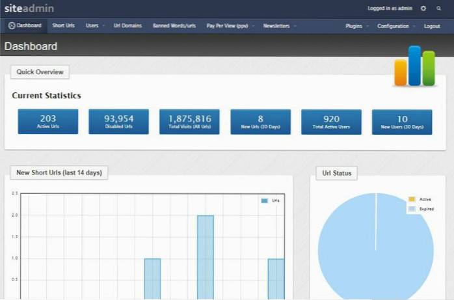Go to the Url Domains menu item

coord(127,26)
